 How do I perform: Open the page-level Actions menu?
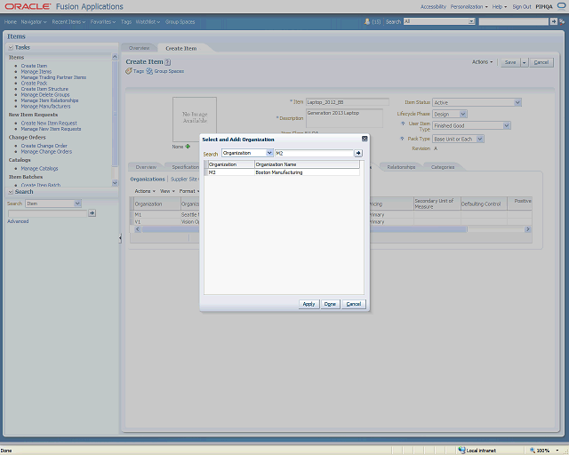(482, 62)
